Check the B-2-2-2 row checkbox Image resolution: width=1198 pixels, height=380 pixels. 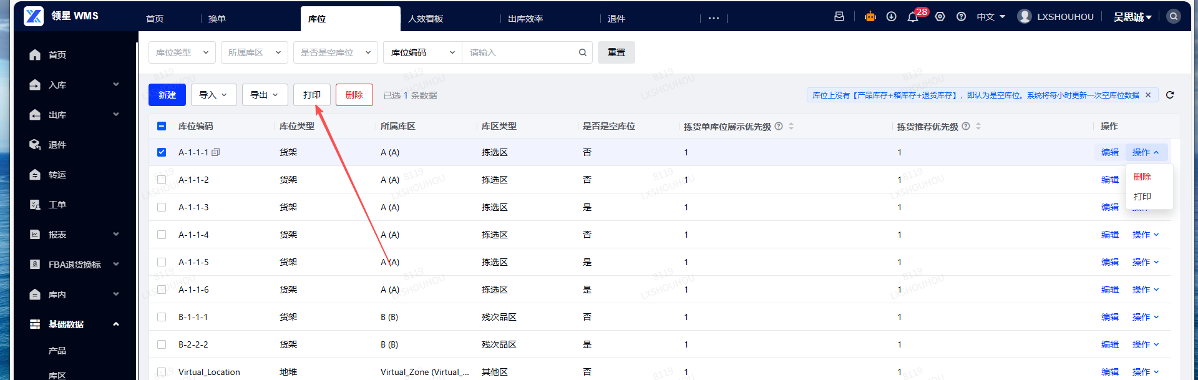click(162, 344)
